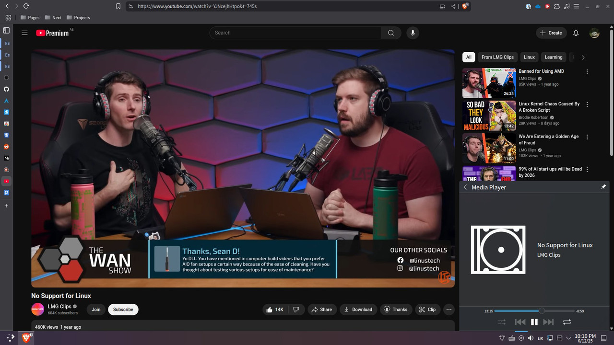Image resolution: width=614 pixels, height=345 pixels.
Task: Open options for 99% of AI start ups video
Action: pos(587,170)
